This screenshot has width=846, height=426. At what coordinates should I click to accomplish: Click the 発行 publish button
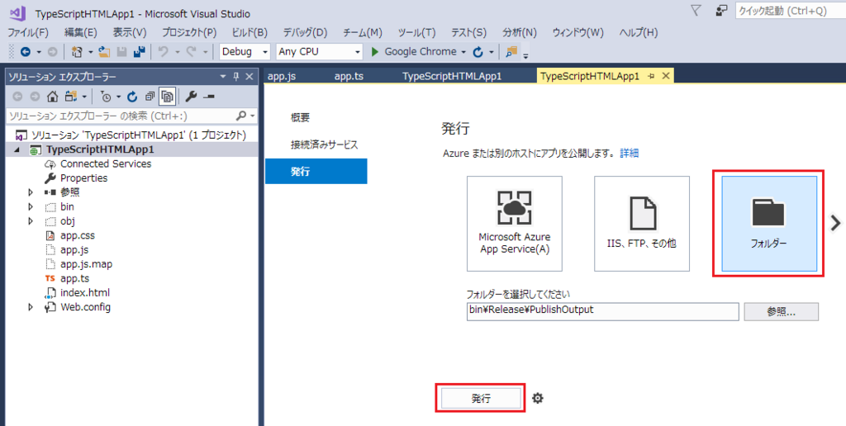point(481,399)
